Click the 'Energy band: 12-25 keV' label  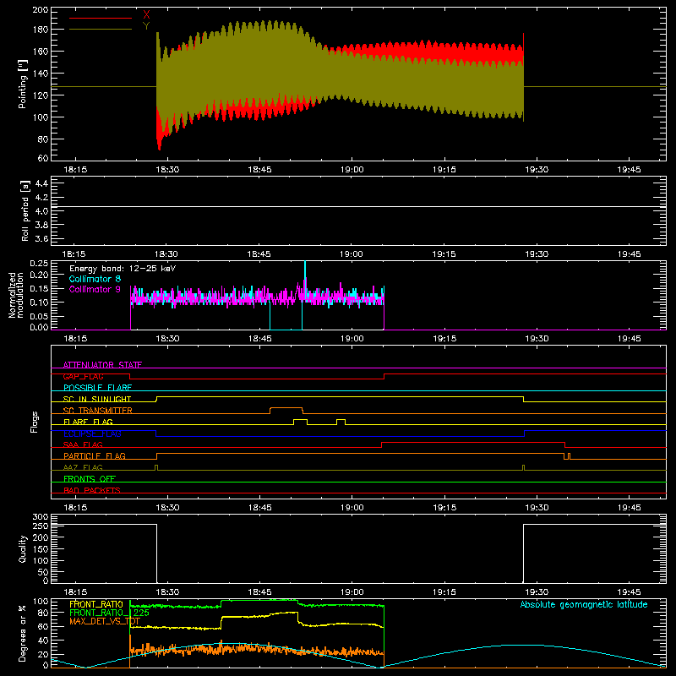point(123,269)
